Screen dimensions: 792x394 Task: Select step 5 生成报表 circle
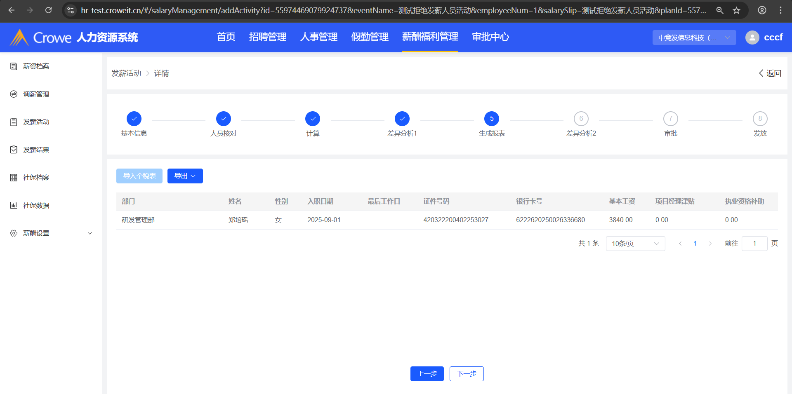(x=491, y=119)
